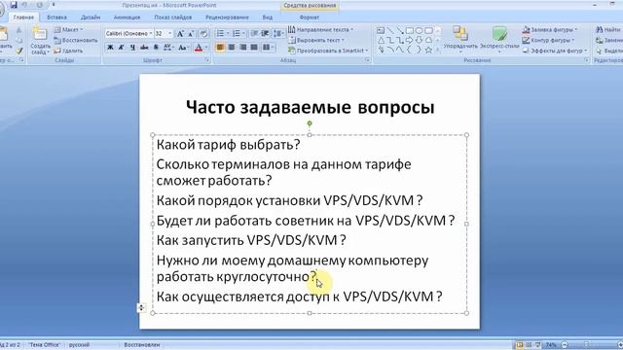This screenshot has width=623, height=350.
Task: Align text right
Action: (242, 48)
